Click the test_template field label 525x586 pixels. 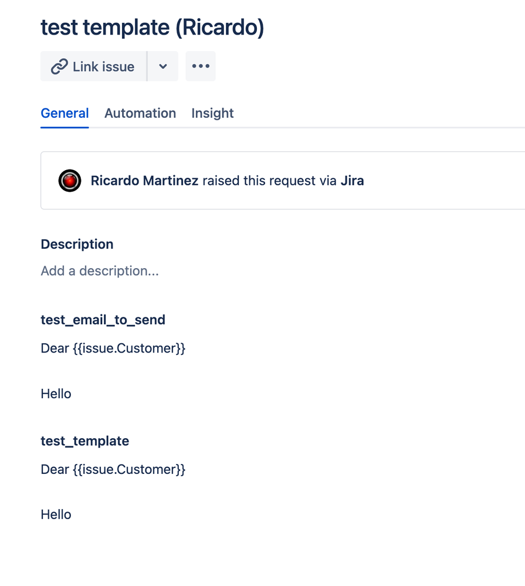85,441
